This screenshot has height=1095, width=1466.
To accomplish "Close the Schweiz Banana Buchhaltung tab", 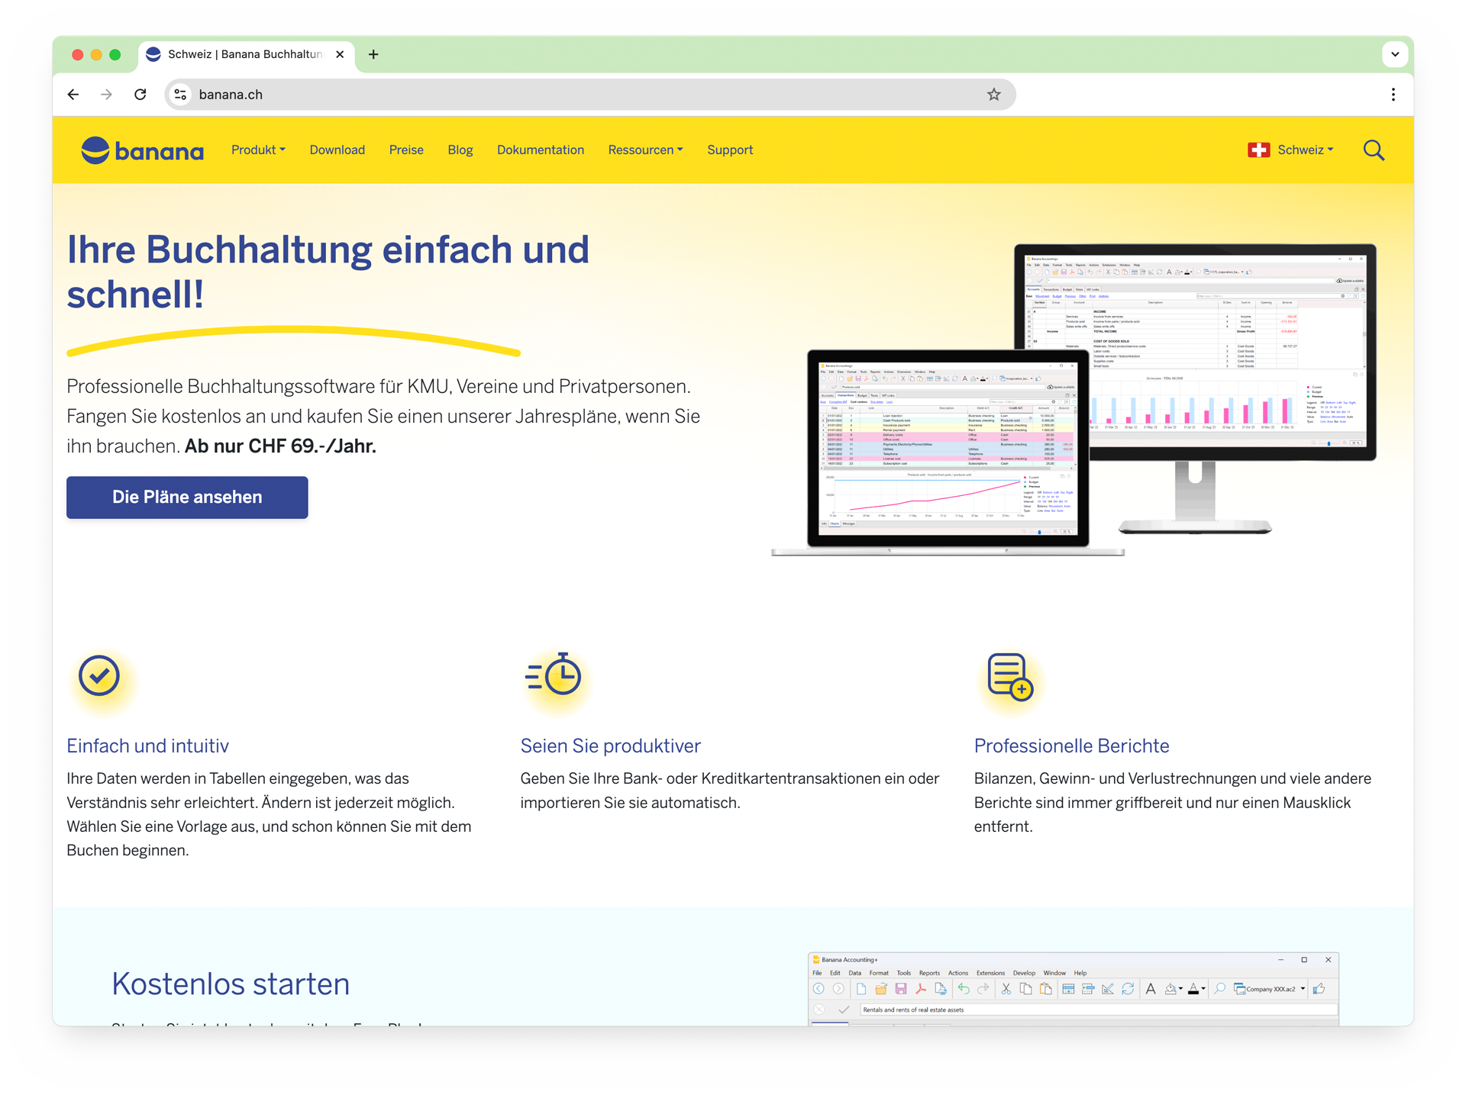I will coord(340,54).
